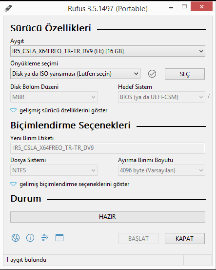Open the Aygıt device dropdown
The image size is (216, 270).
[108, 51]
